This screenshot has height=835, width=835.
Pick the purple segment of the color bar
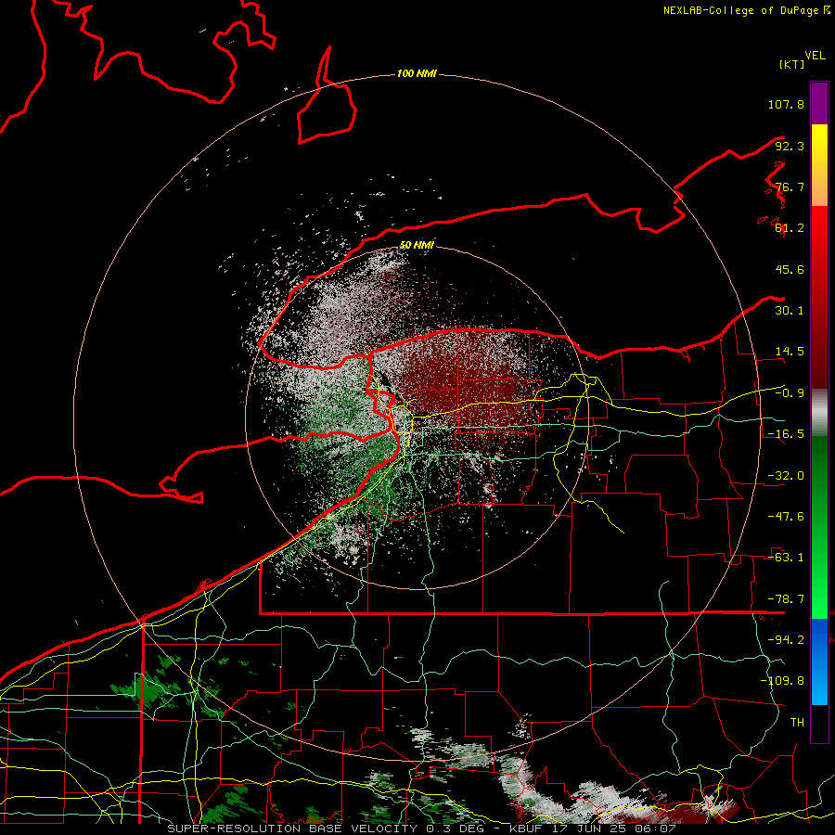(819, 103)
